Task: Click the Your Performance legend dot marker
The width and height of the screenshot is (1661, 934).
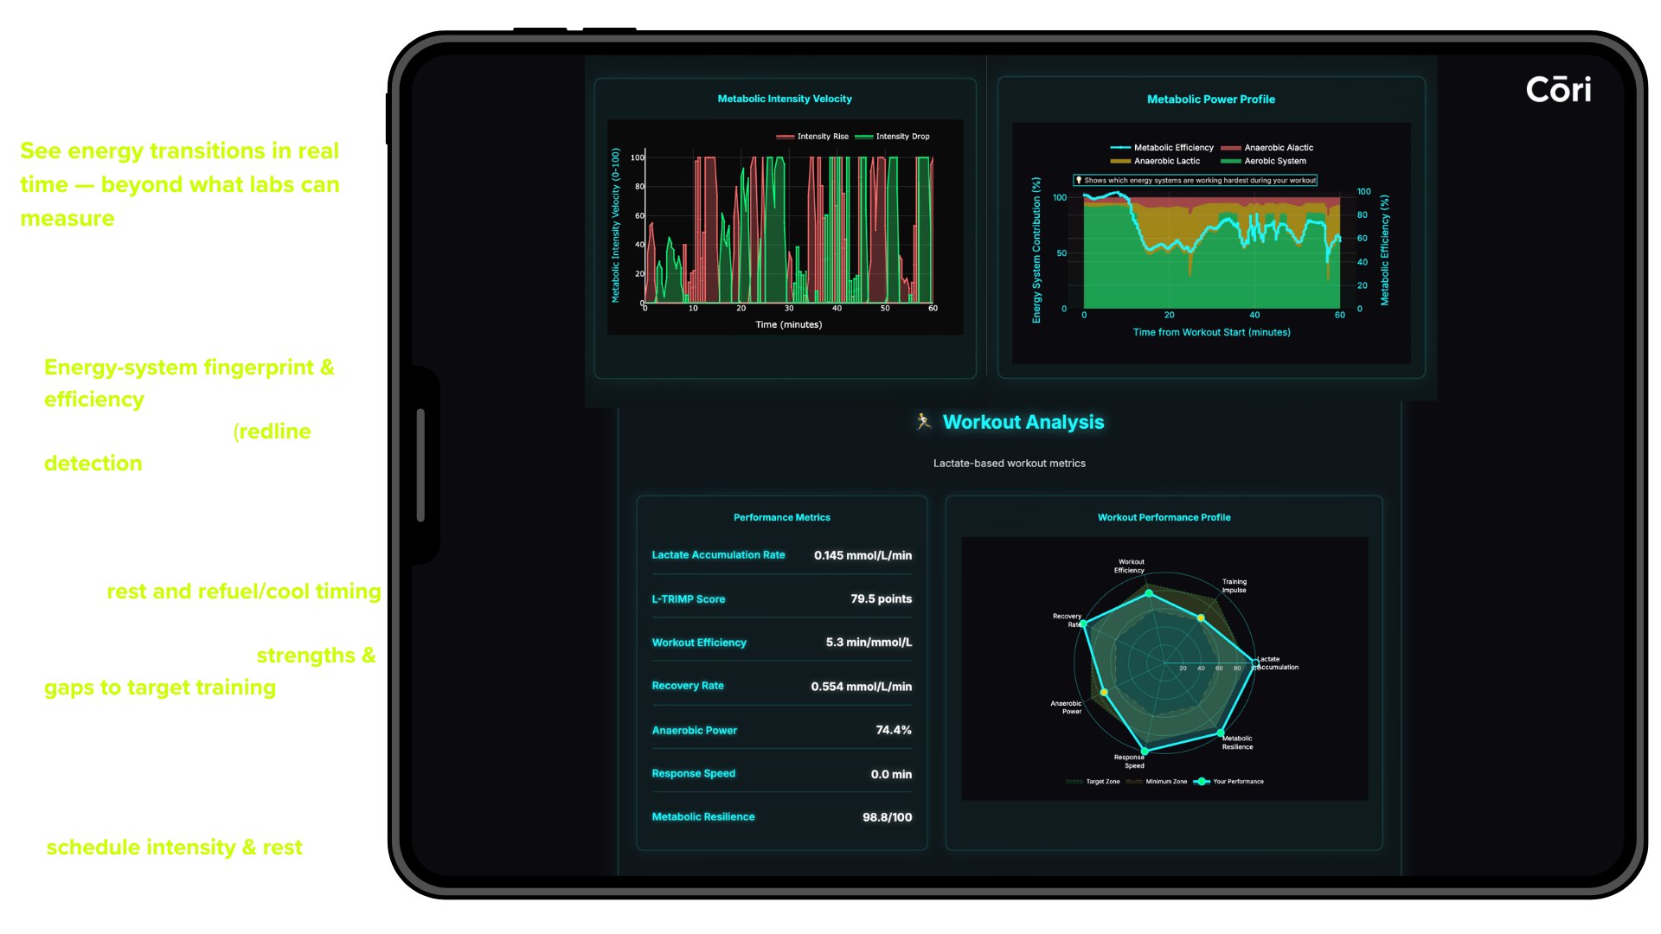Action: (x=1202, y=781)
